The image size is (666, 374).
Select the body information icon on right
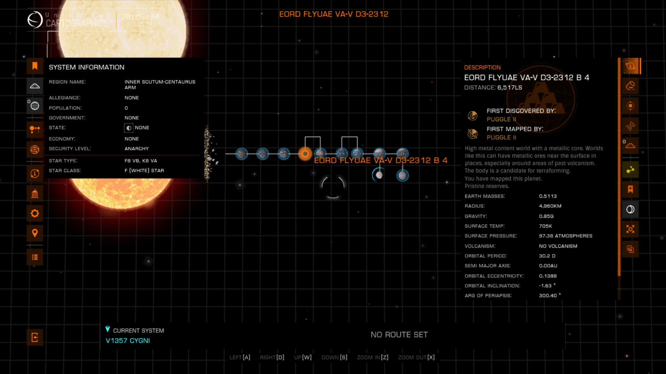[x=630, y=66]
